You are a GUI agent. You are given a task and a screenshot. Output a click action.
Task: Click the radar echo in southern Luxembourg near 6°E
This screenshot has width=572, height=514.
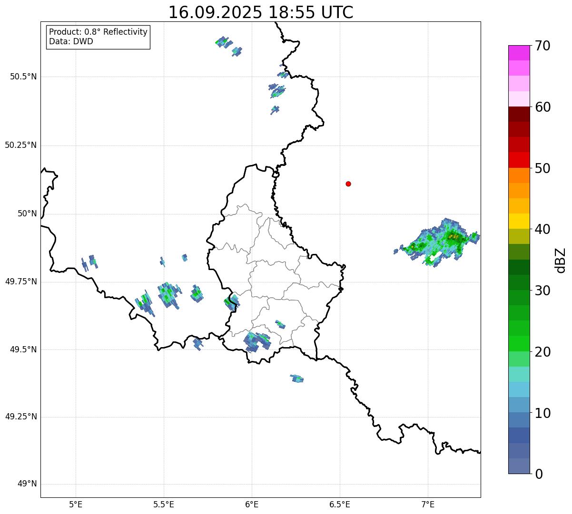[257, 341]
